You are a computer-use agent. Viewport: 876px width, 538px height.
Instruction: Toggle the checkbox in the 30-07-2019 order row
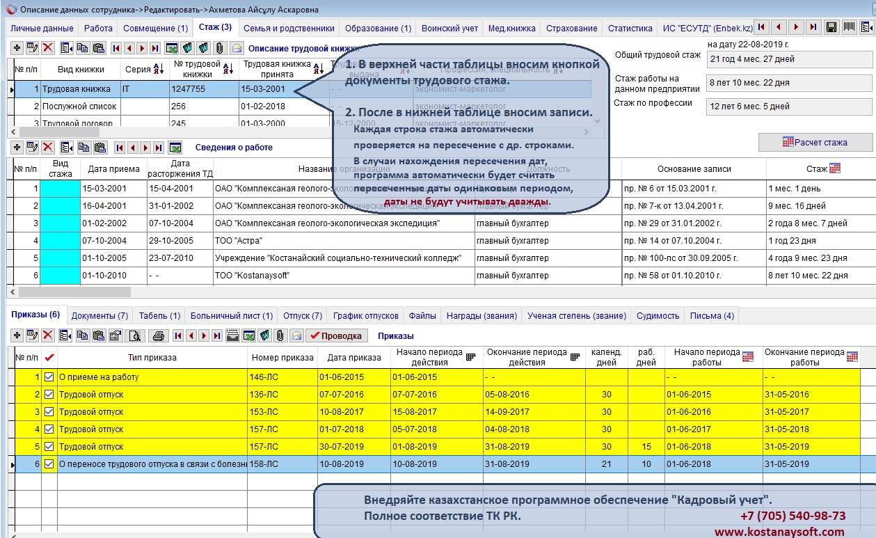click(x=49, y=447)
